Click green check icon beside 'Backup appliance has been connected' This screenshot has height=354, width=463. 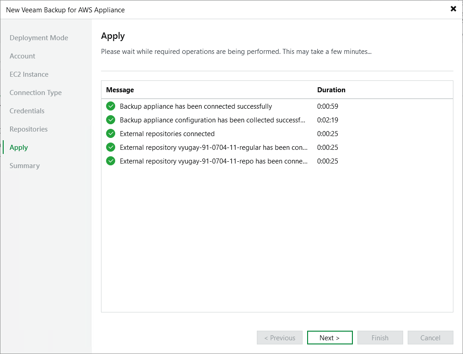click(x=111, y=106)
